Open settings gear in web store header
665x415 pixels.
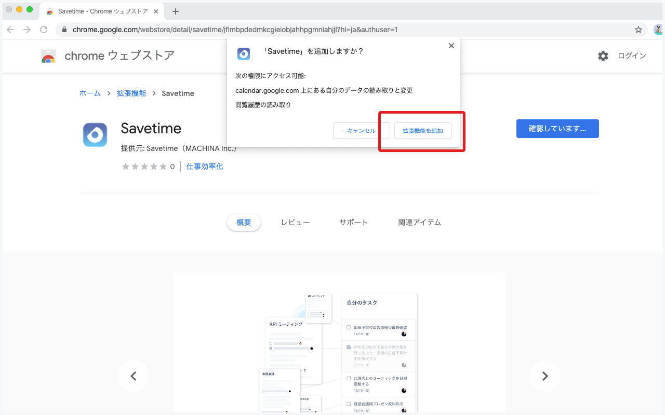click(x=603, y=56)
